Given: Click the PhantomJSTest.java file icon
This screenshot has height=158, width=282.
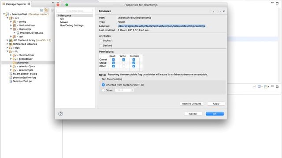Looking at the screenshot, I should point(18,33).
